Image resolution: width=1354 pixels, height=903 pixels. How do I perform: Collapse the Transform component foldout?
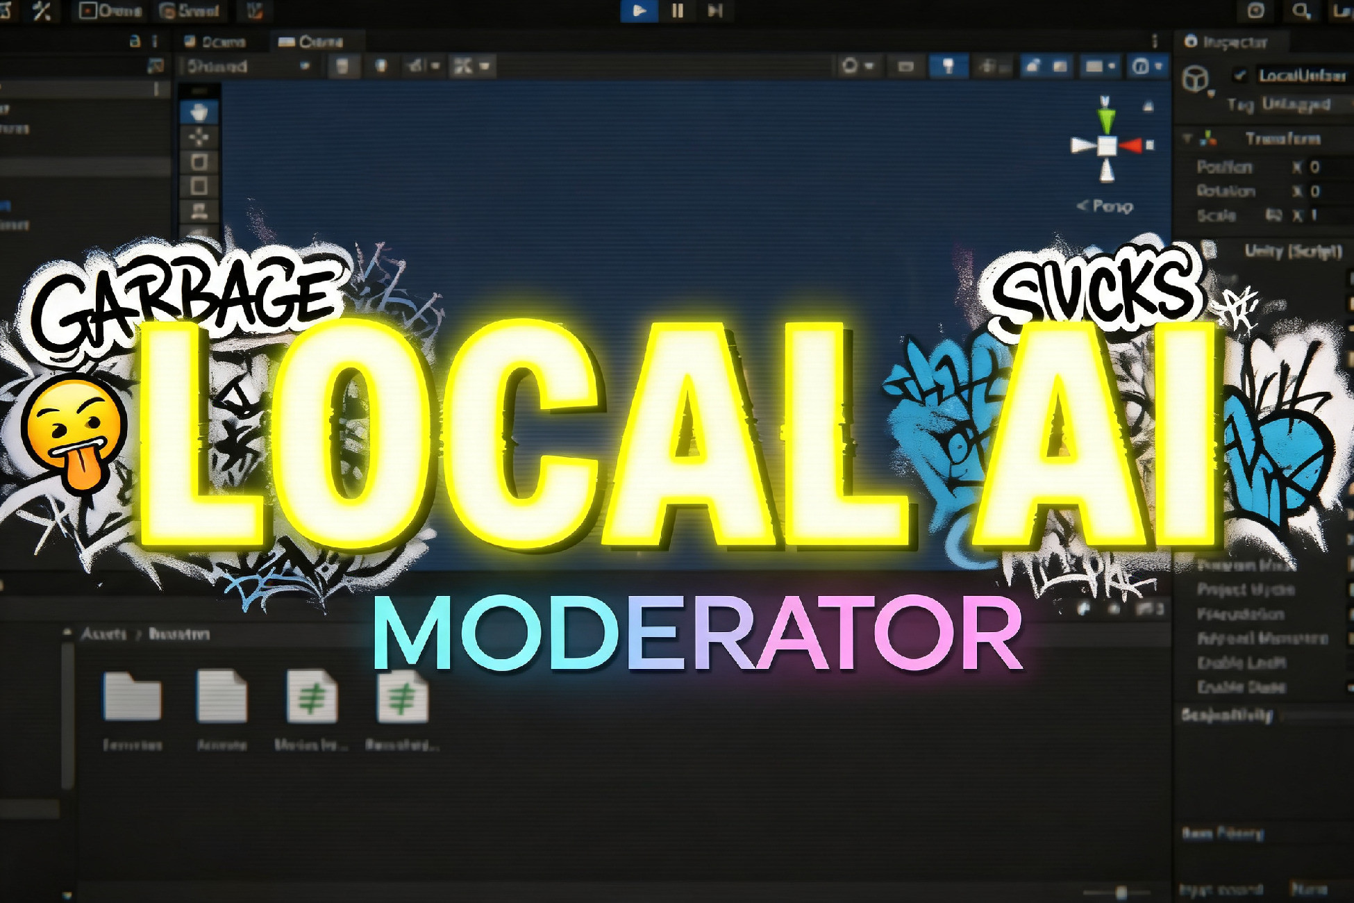click(x=1188, y=138)
